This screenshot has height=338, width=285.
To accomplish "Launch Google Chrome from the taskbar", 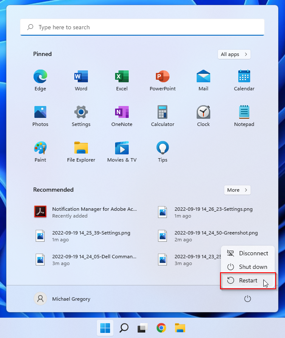I will pos(161,328).
